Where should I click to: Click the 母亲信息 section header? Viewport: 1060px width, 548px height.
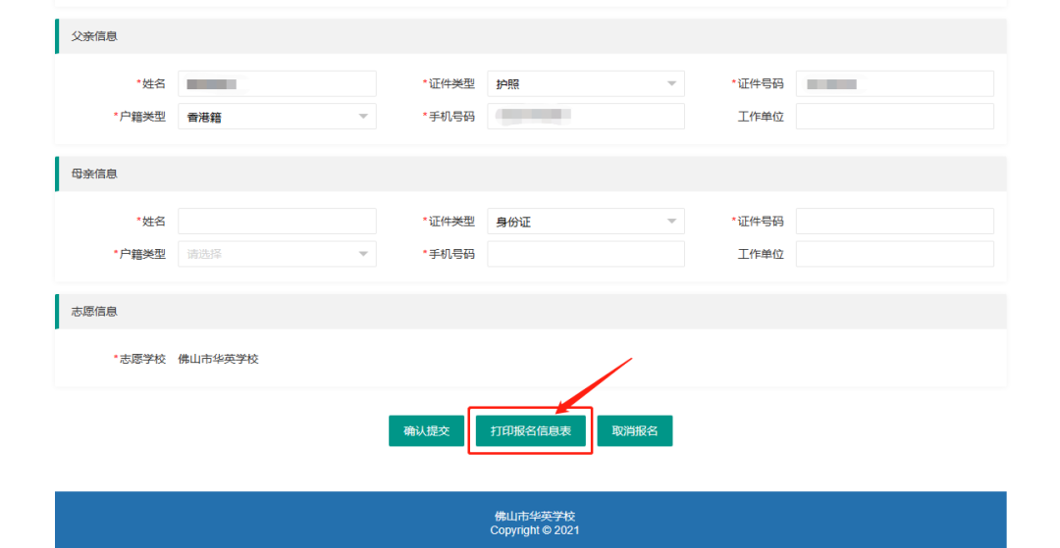point(94,174)
